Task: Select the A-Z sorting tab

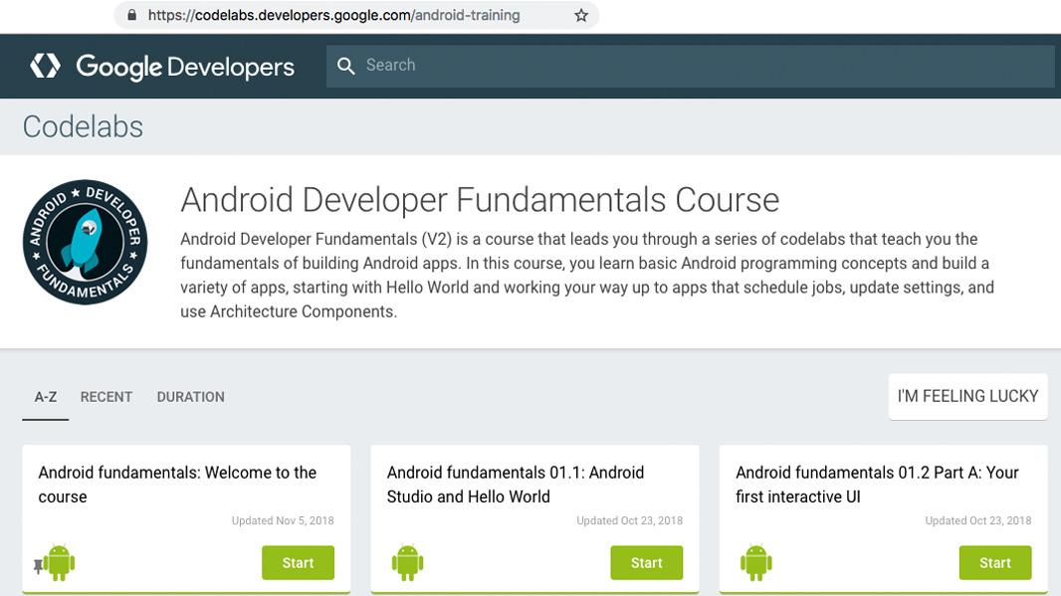Action: pos(46,397)
